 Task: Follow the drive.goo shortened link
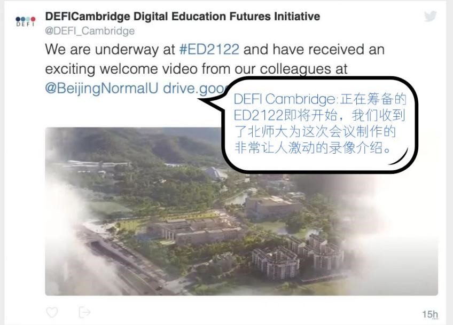coord(193,89)
